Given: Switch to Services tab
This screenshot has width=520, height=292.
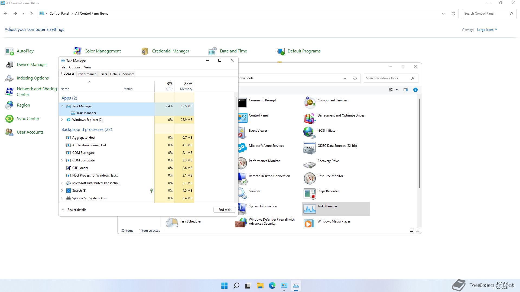Looking at the screenshot, I should click(129, 74).
